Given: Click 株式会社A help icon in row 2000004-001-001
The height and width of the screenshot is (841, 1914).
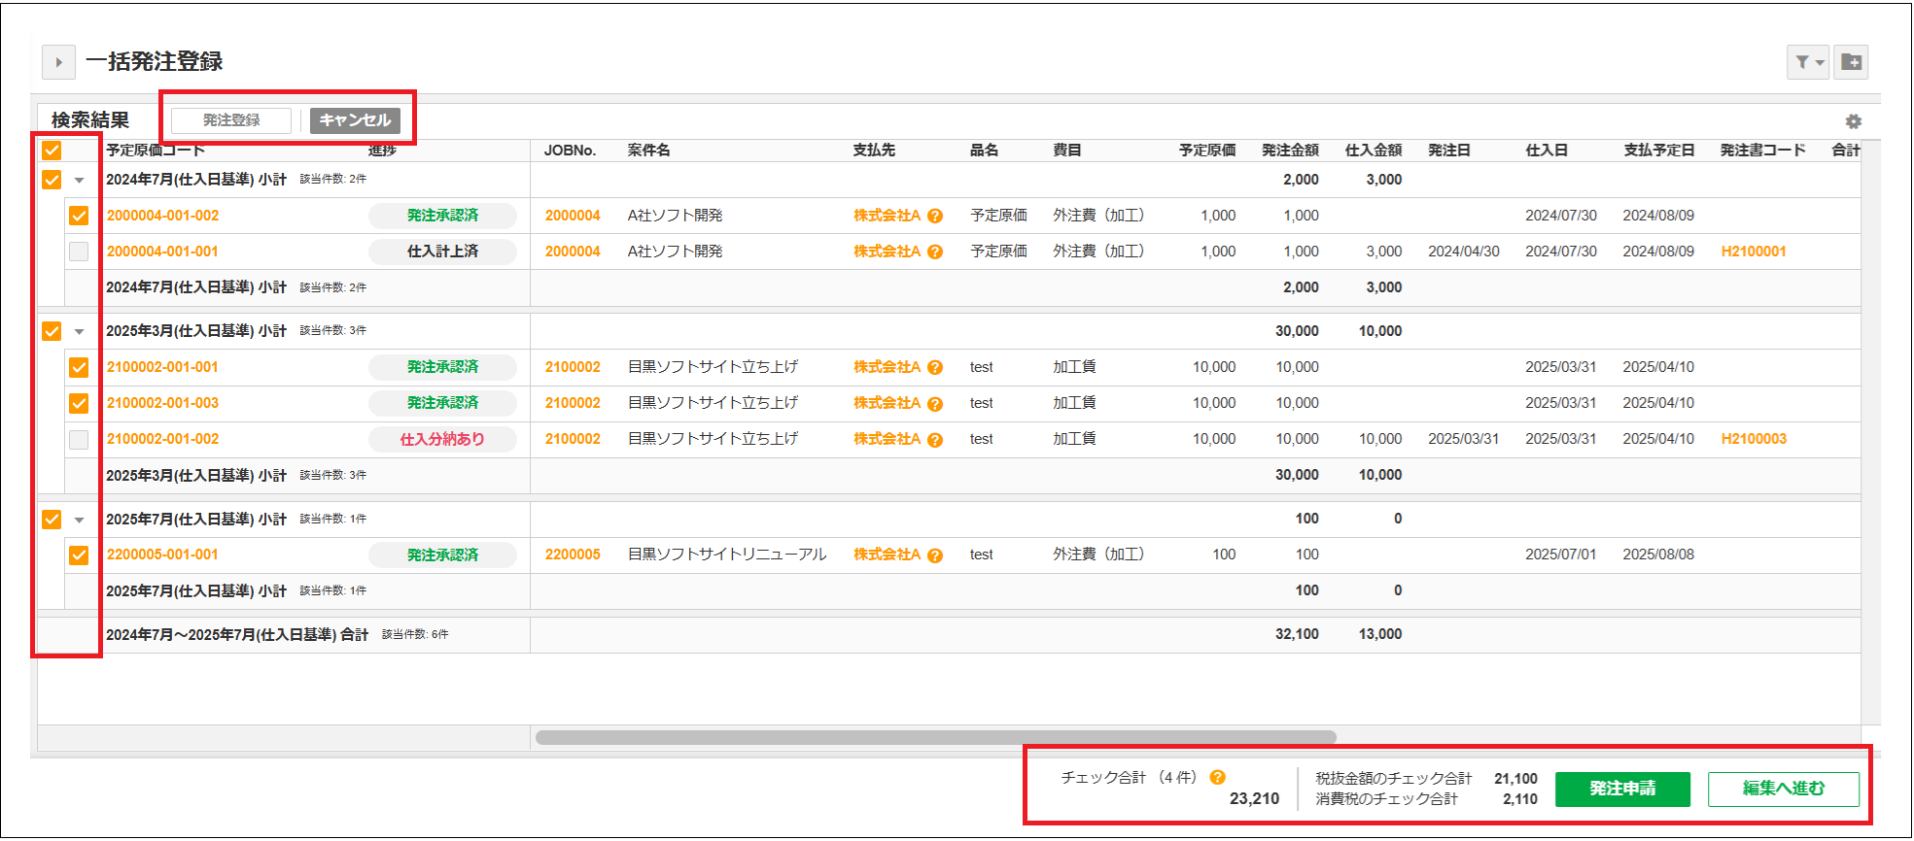Looking at the screenshot, I should [x=935, y=252].
